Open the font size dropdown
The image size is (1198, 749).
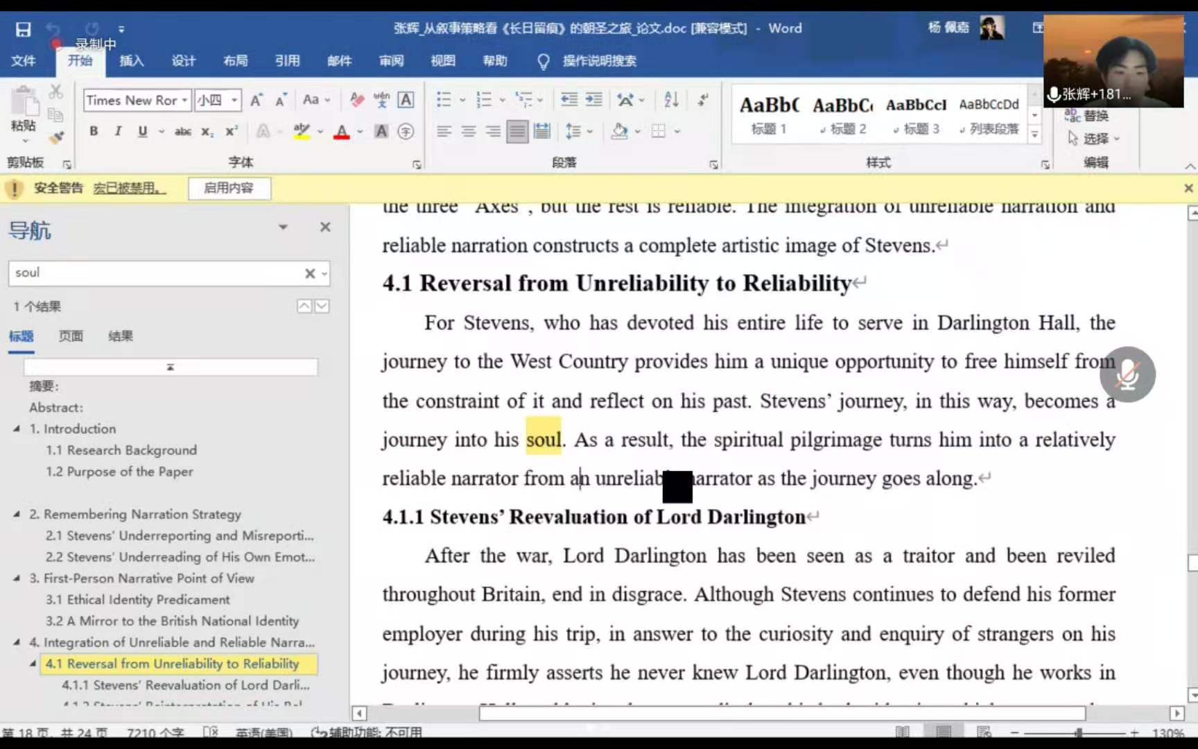234,101
